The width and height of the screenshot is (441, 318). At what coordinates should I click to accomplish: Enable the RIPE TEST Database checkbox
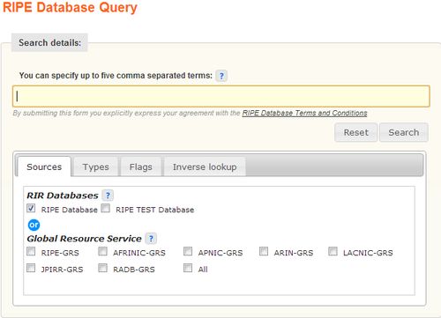106,208
